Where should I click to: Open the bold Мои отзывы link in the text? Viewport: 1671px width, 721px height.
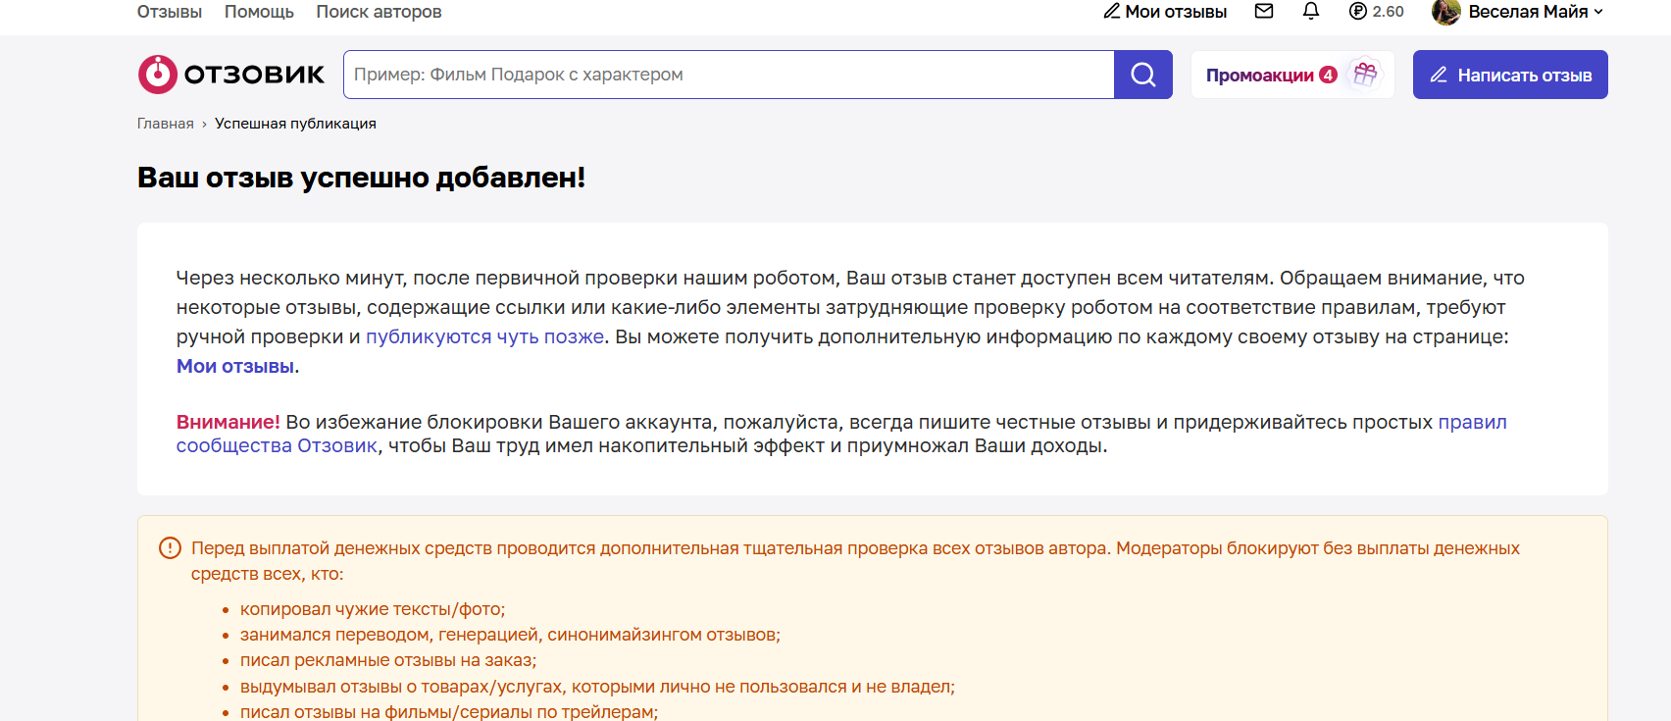pos(235,366)
